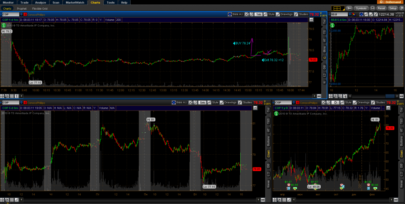Open Studies menu on the daily chart
Image resolution: width=405 pixels, height=204 pixels.
[378, 102]
